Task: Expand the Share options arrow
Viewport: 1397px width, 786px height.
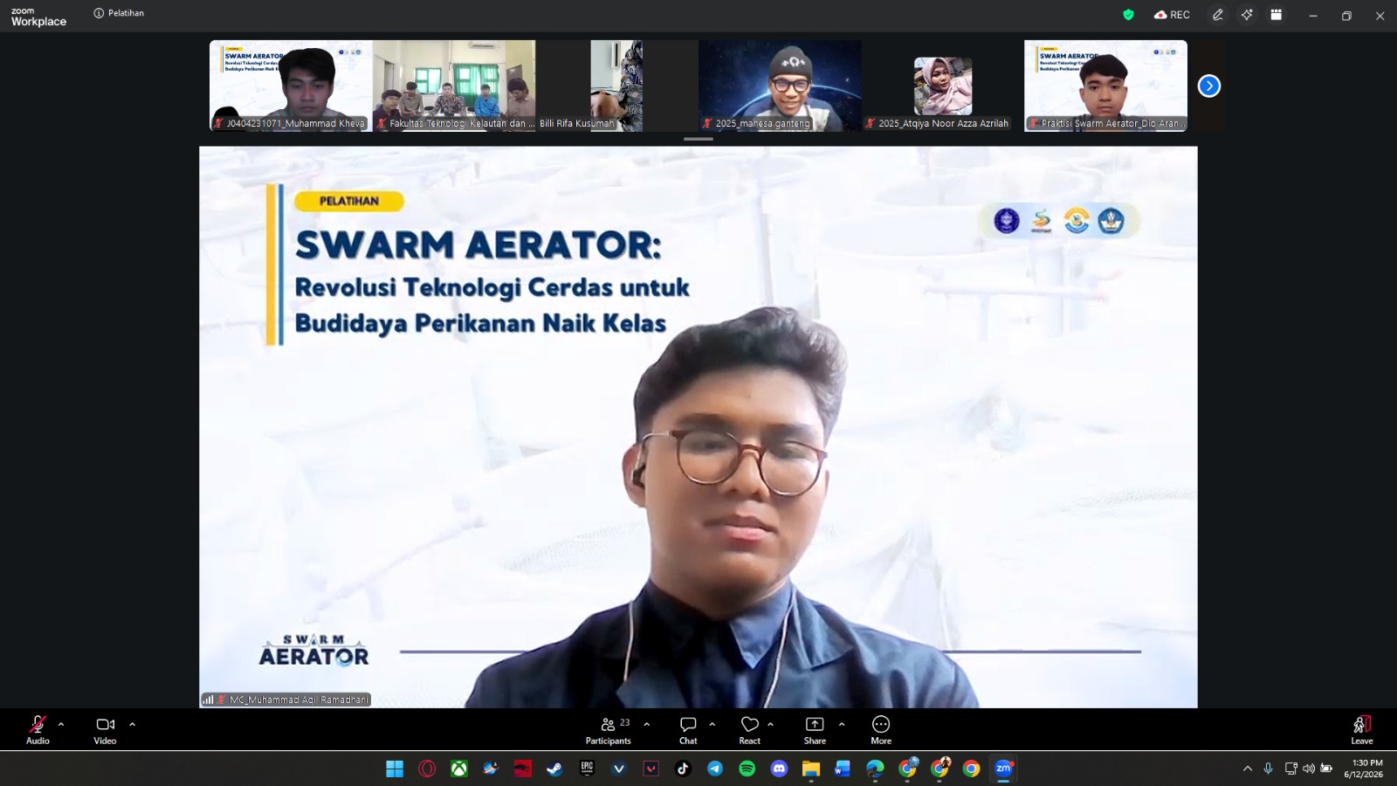Action: tap(842, 724)
